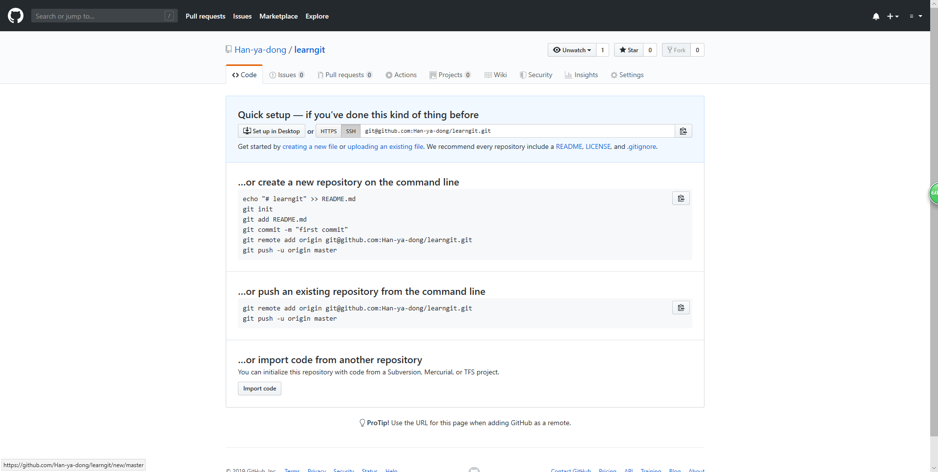Switch to the repository Pull requests tab
The image size is (938, 472).
coord(345,75)
